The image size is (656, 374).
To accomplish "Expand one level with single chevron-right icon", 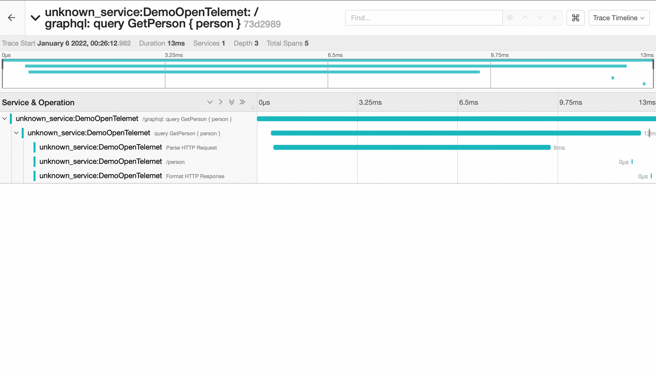I will [221, 102].
